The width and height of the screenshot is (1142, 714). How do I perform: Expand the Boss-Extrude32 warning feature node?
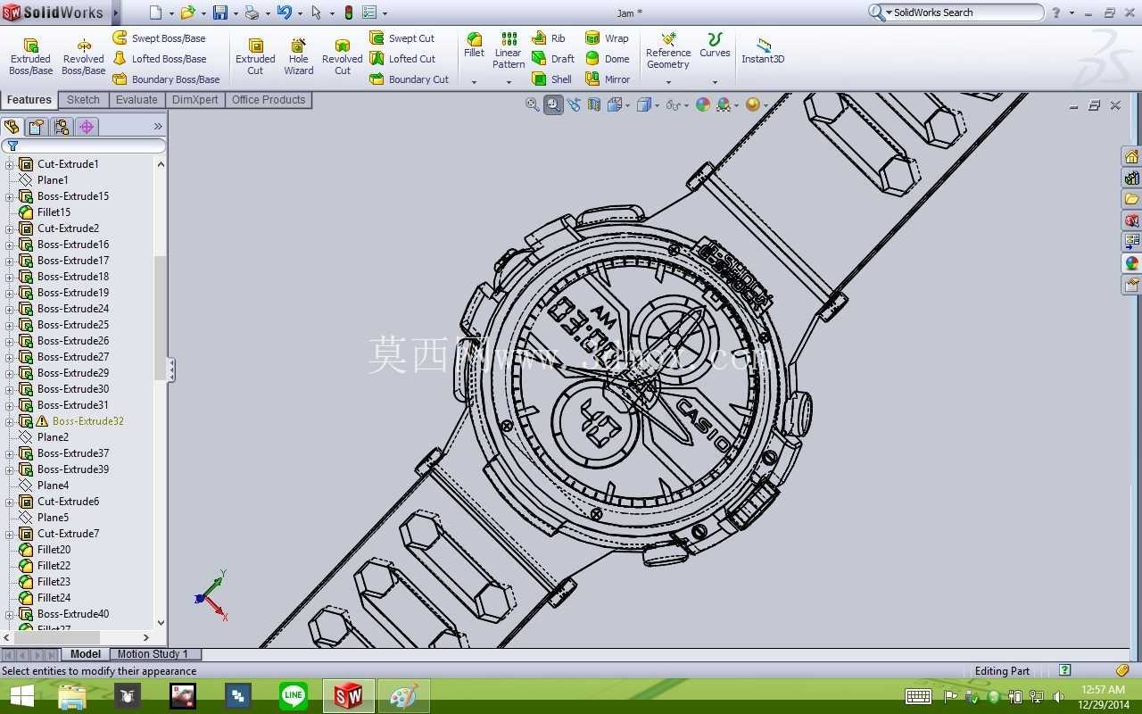coord(9,421)
